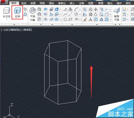Click UCS icon with yellow light bulb
Image resolution: width=134 pixels, height=118 pixels.
point(124,9)
